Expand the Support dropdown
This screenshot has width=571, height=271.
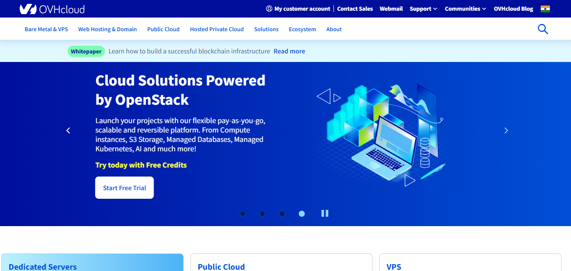pyautogui.click(x=423, y=9)
